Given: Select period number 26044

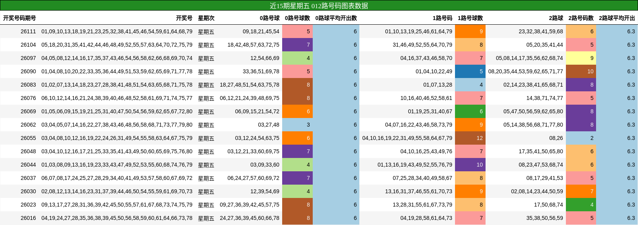Looking at the screenshot, I should click(28, 165).
